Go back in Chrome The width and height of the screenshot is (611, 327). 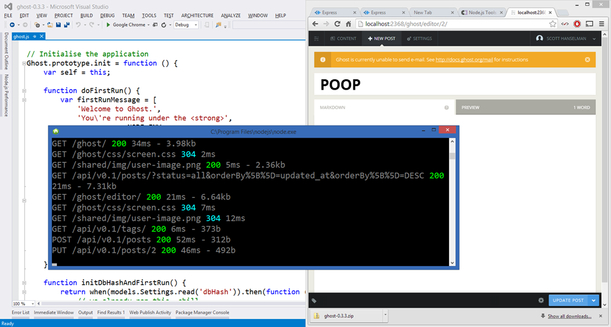315,24
